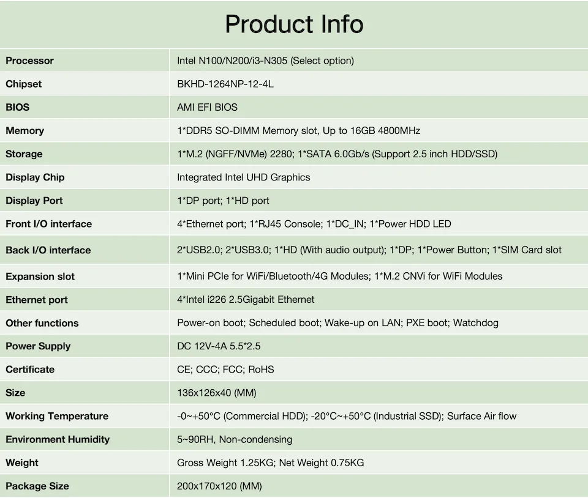This screenshot has width=588, height=498.
Task: Select the CE; CCC; FCC; RoHS certificates
Action: click(225, 369)
